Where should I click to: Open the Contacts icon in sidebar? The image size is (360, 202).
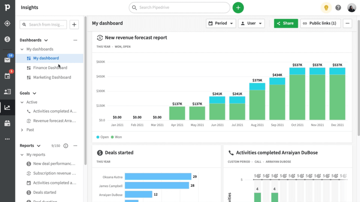tap(7, 92)
